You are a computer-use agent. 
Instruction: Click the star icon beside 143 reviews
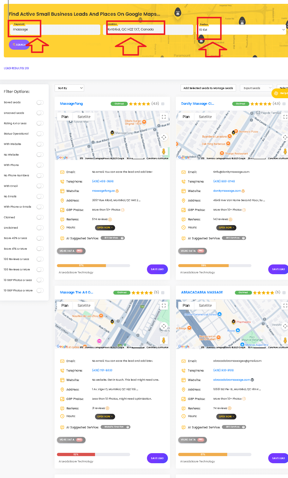(230, 219)
